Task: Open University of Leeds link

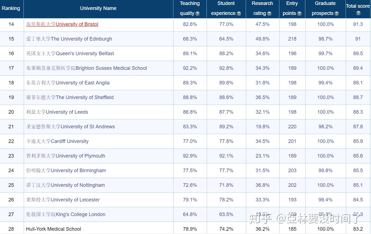Action: click(x=57, y=112)
